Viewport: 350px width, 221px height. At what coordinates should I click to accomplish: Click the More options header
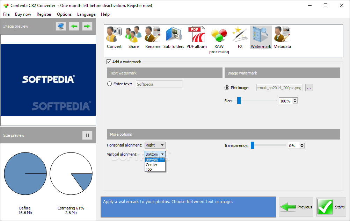click(x=224, y=134)
